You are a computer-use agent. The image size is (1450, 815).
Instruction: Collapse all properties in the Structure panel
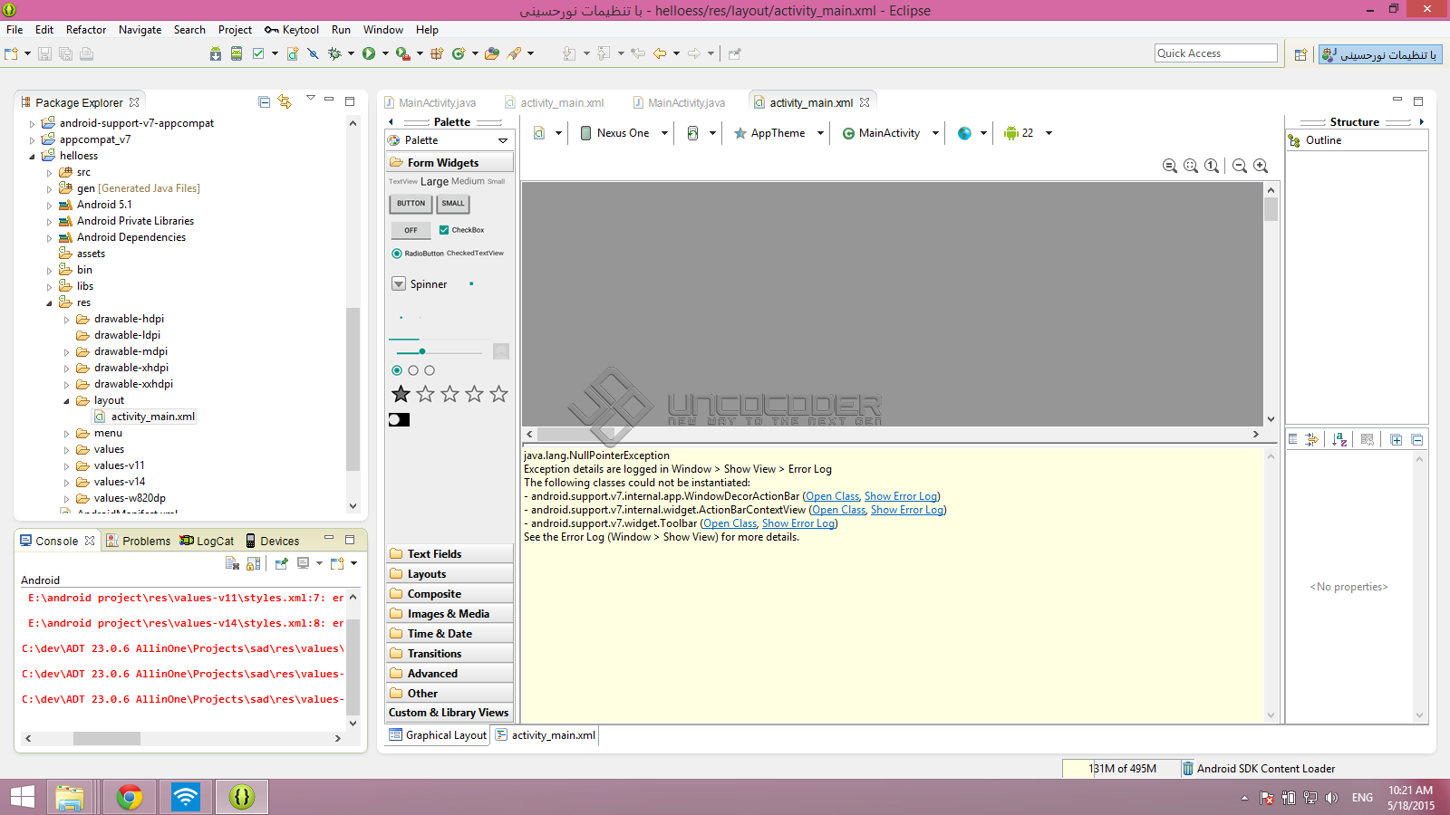(1417, 440)
